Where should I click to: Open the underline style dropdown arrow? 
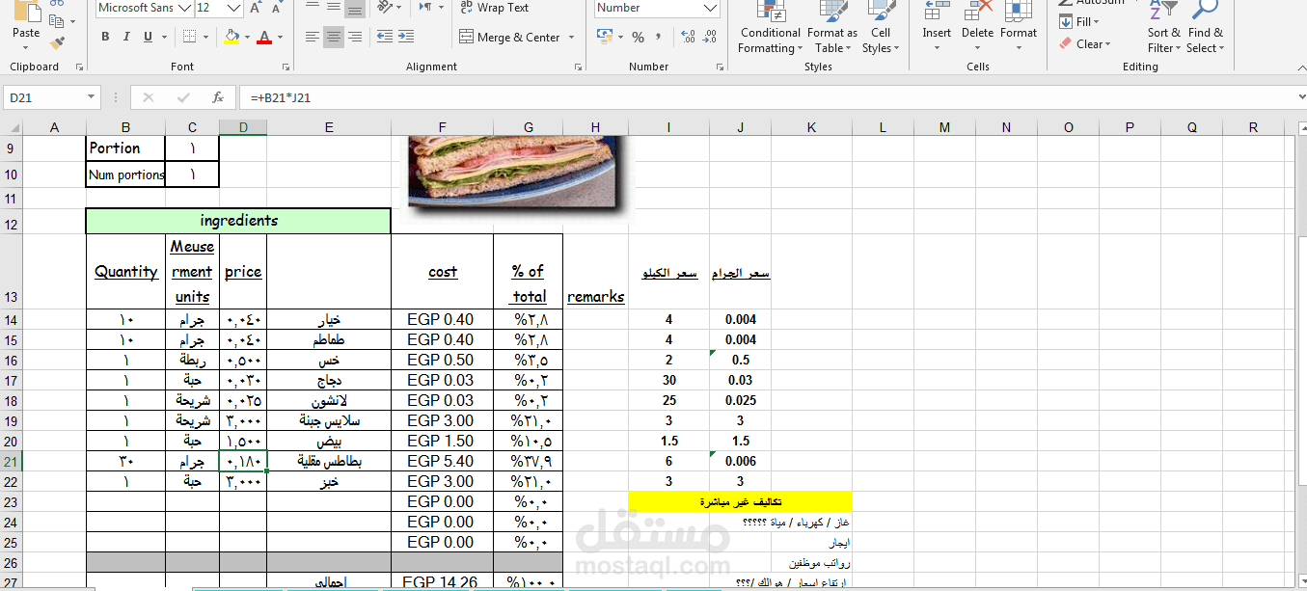point(164,37)
